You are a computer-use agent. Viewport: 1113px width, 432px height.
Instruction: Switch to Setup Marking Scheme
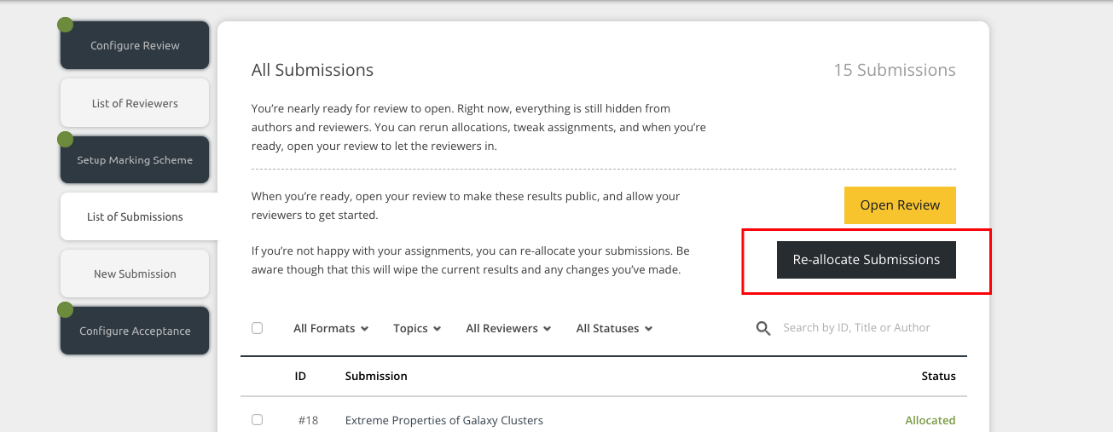[135, 160]
